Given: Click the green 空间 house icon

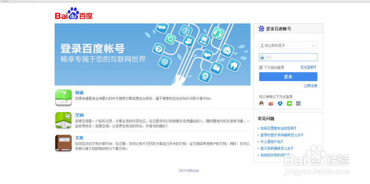Looking at the screenshot, I should (x=64, y=121).
